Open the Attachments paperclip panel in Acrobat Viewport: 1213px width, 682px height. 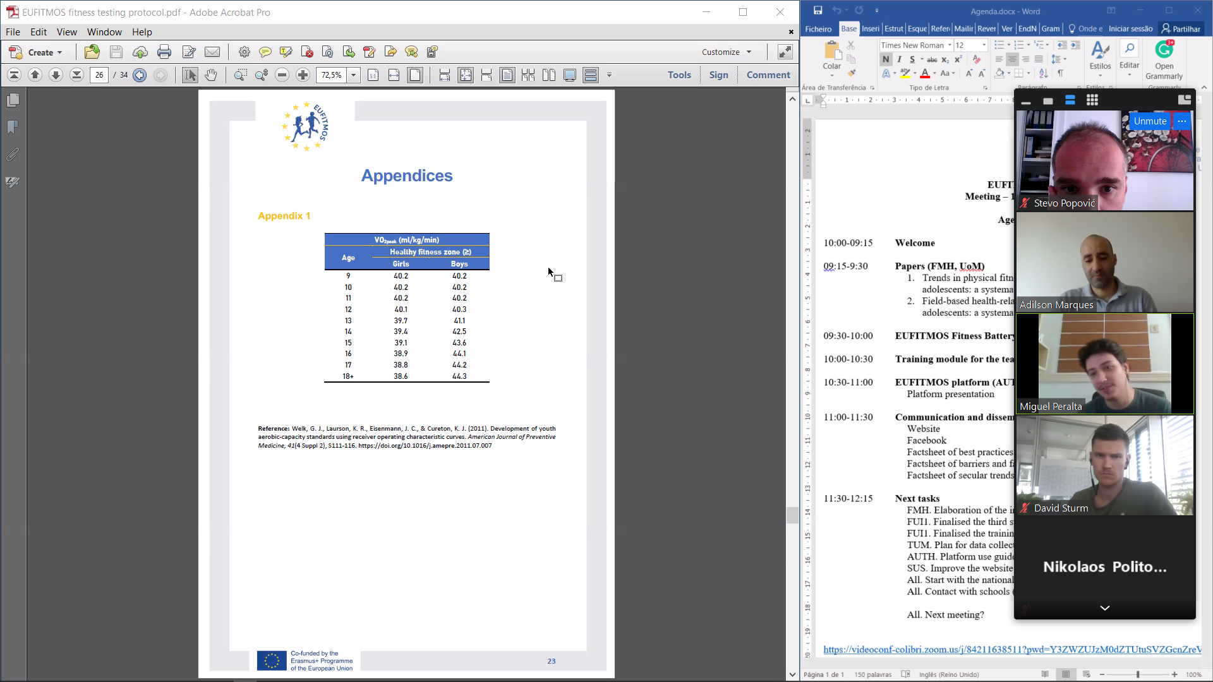pos(13,155)
